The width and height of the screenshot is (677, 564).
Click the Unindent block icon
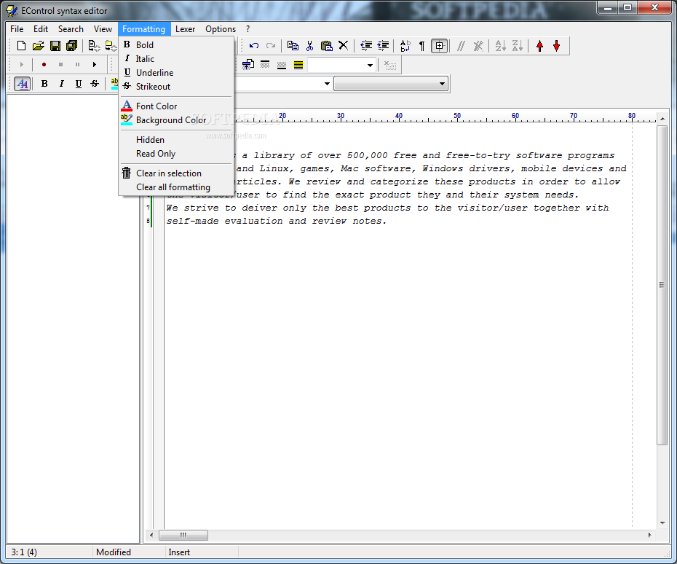pos(365,45)
